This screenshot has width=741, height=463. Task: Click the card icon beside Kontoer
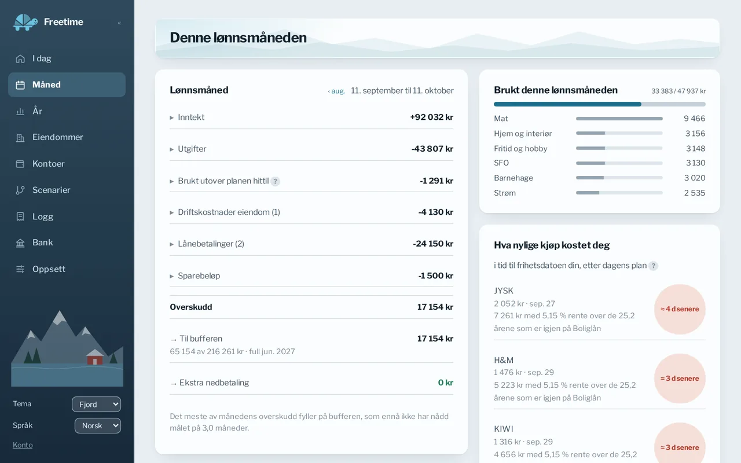pos(20,164)
